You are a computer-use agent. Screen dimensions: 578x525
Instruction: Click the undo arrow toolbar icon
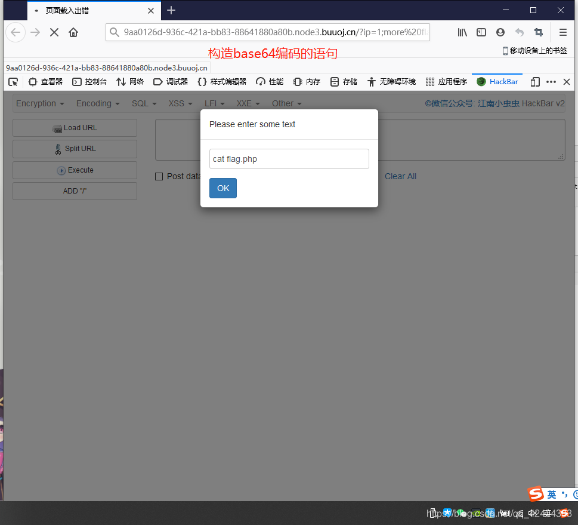520,32
